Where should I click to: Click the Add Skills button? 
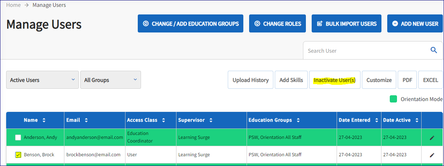click(x=291, y=80)
